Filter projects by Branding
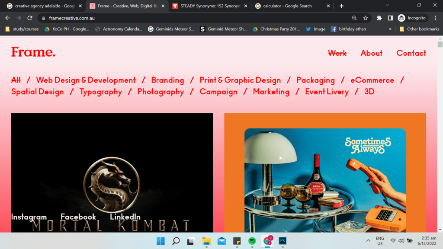This screenshot has width=443, height=249. click(167, 80)
